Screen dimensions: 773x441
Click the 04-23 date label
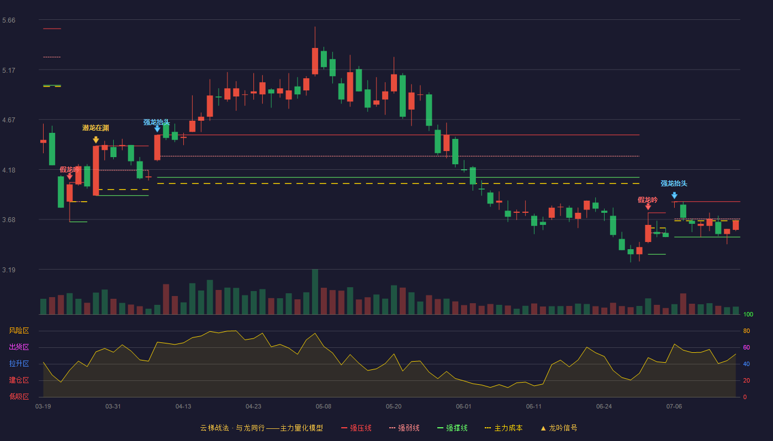[x=253, y=406]
